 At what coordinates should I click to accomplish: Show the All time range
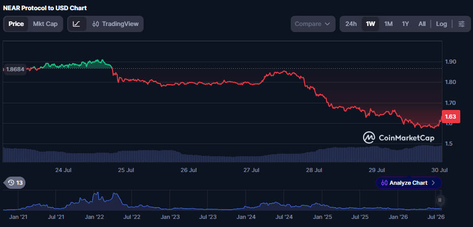pyautogui.click(x=422, y=24)
